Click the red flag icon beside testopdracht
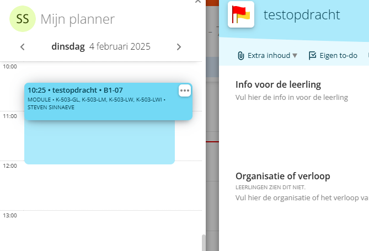Screen dimensions: 369x251 [240, 14]
